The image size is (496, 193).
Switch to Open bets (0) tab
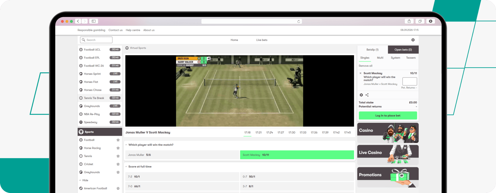403,50
